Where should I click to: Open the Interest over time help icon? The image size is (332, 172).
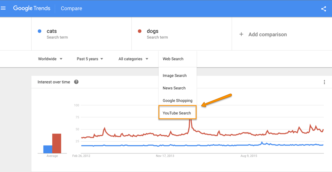coord(76,82)
